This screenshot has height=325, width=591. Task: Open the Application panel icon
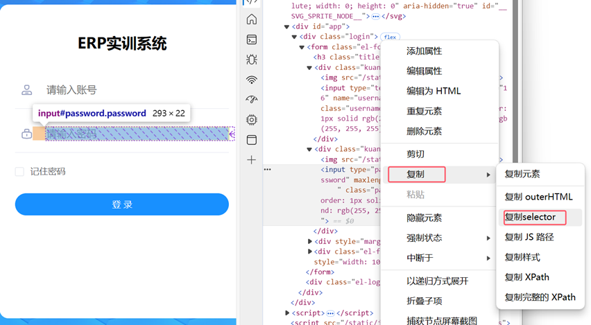[x=252, y=140]
